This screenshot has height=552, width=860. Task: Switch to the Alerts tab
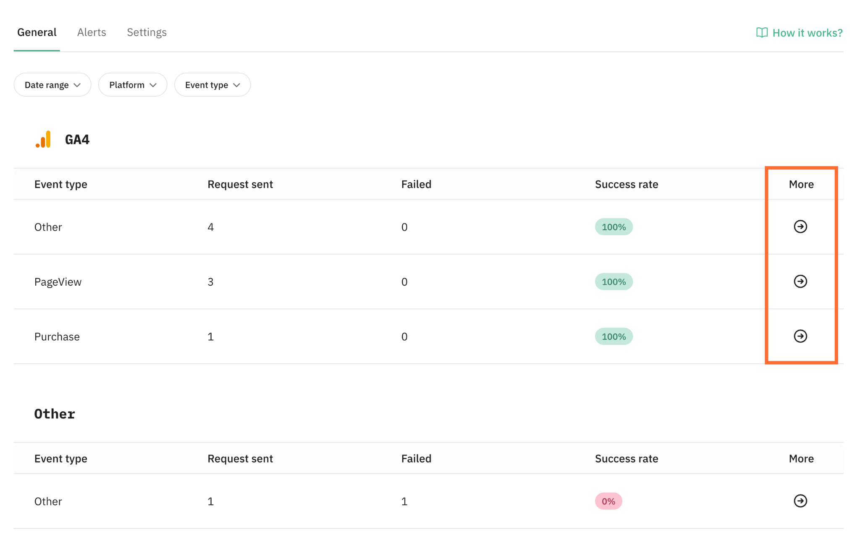click(x=92, y=32)
